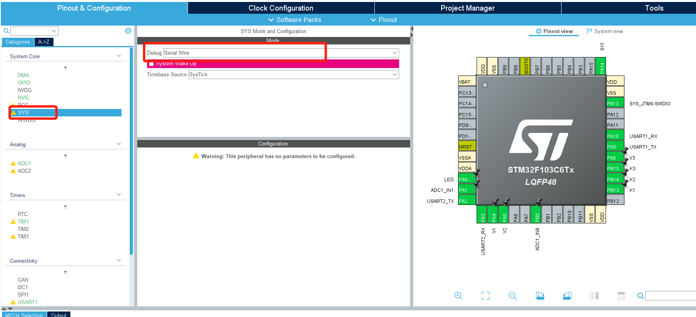Open the Output bottom tab

coord(59,315)
